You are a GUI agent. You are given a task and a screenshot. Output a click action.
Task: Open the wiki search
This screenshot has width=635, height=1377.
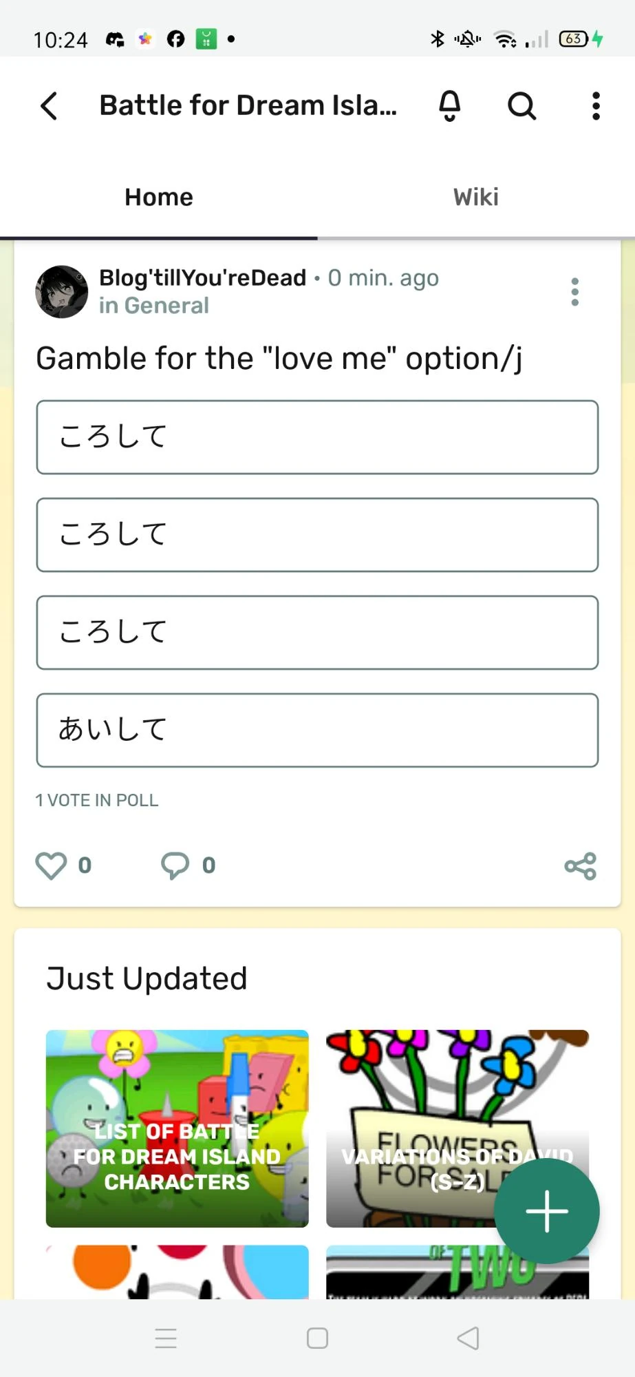click(x=522, y=106)
